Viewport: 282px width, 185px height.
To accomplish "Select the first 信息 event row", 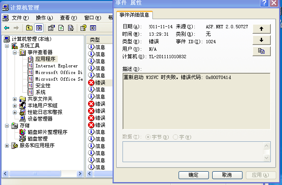I will click(100, 47).
